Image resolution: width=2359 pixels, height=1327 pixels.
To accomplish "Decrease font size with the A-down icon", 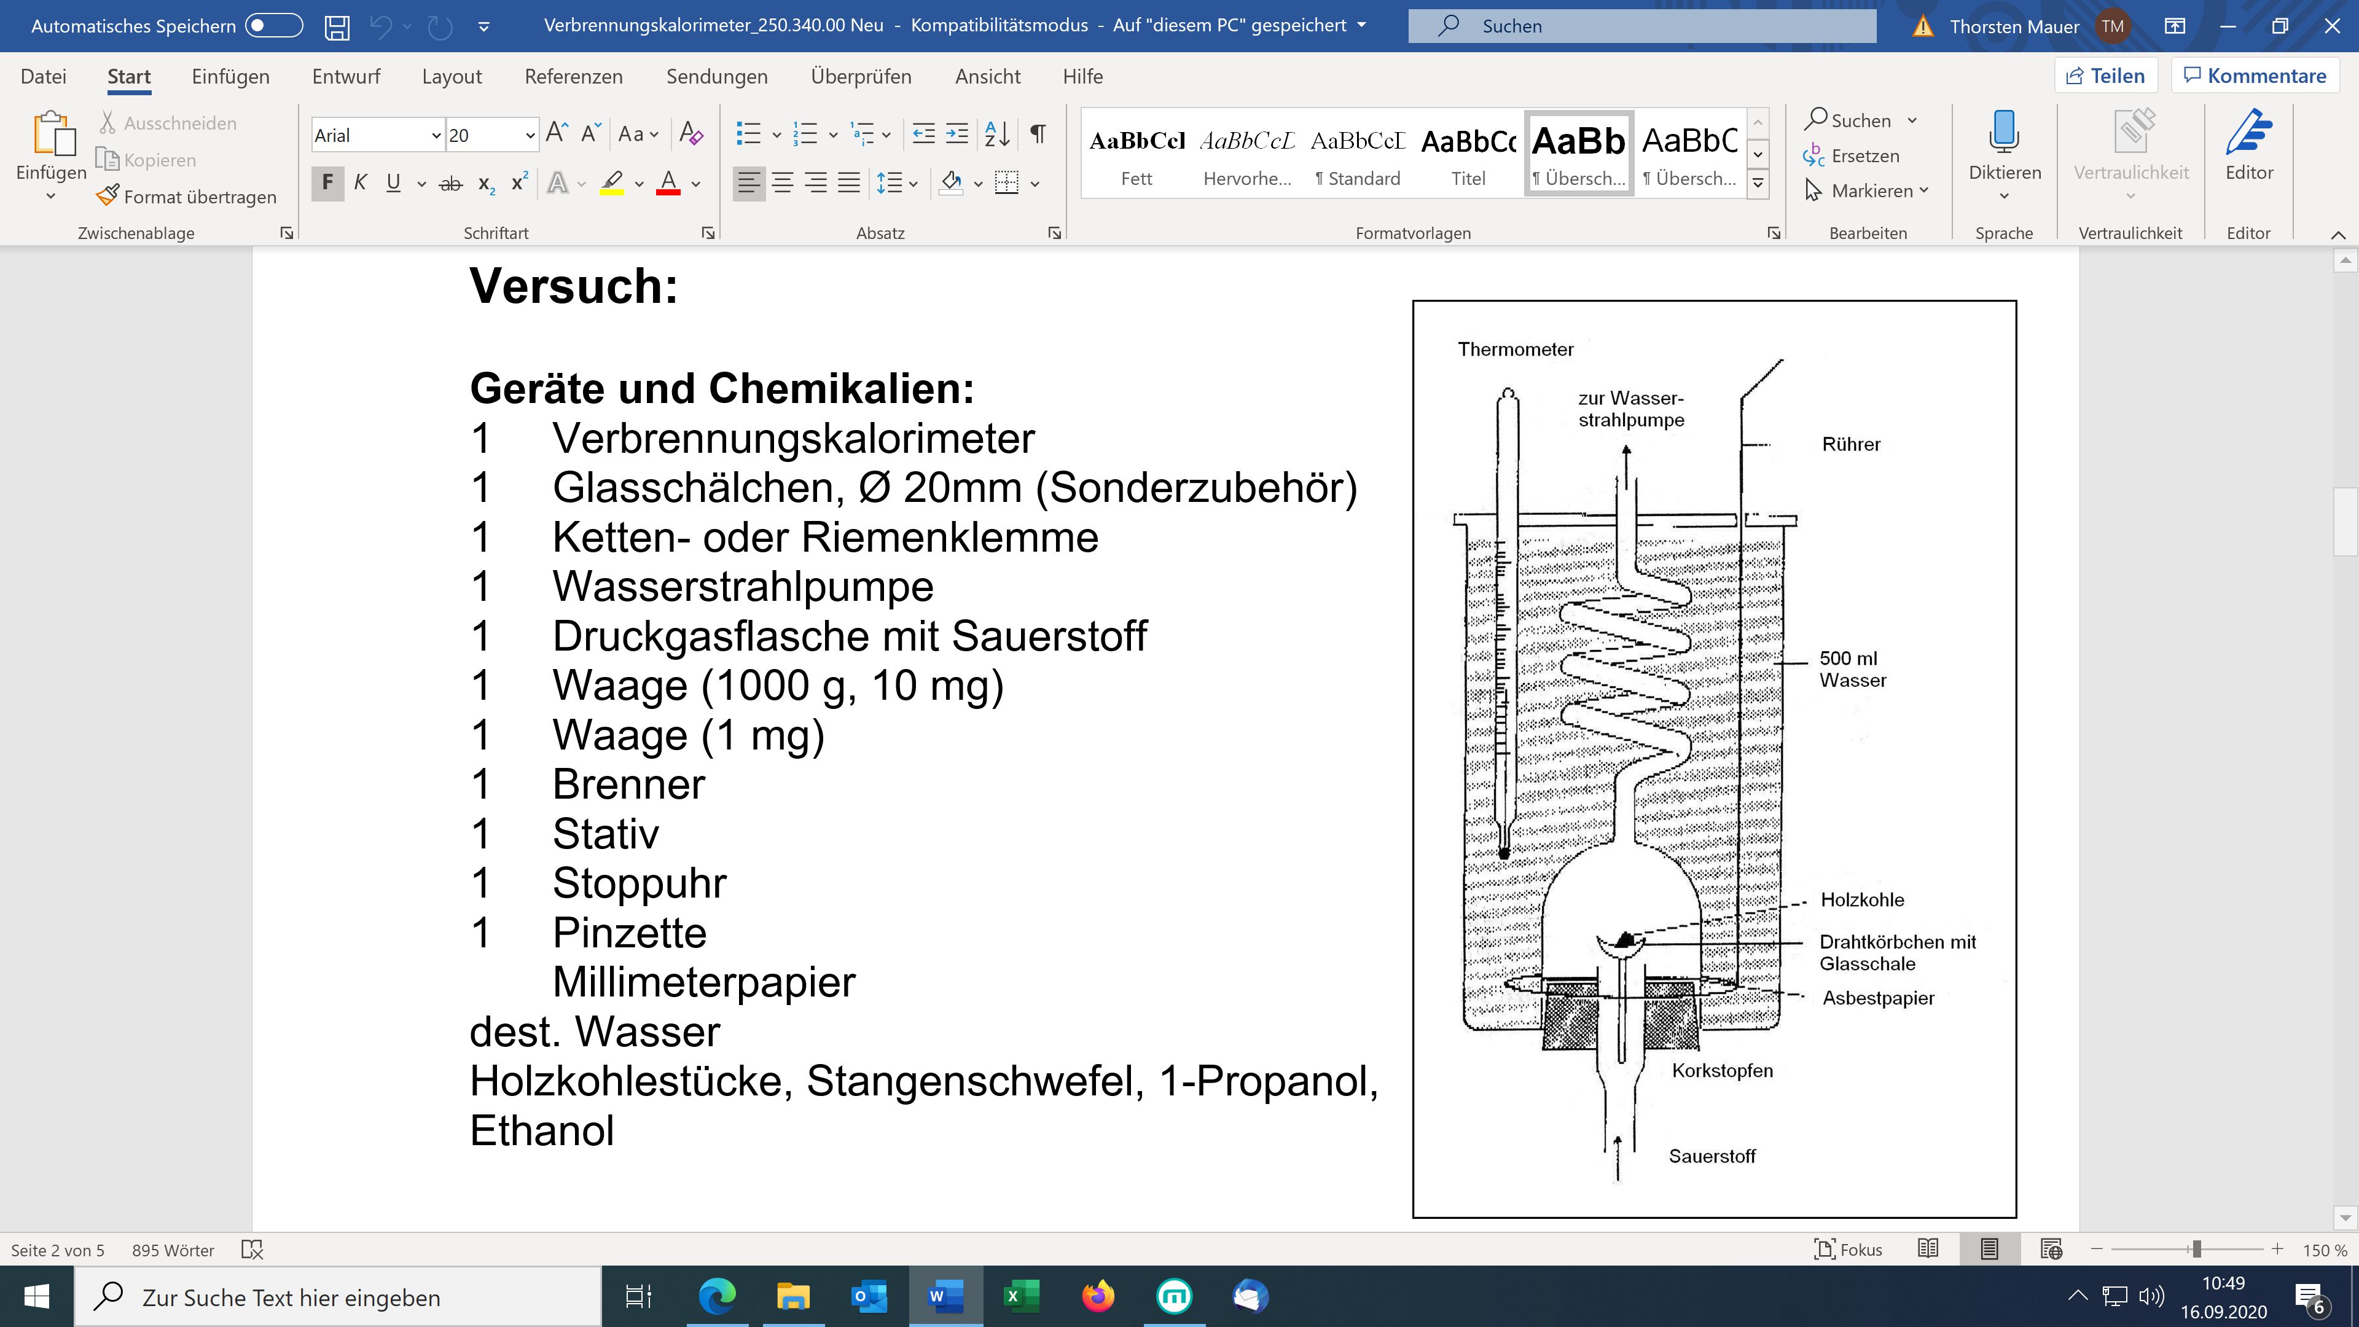I will pos(590,134).
